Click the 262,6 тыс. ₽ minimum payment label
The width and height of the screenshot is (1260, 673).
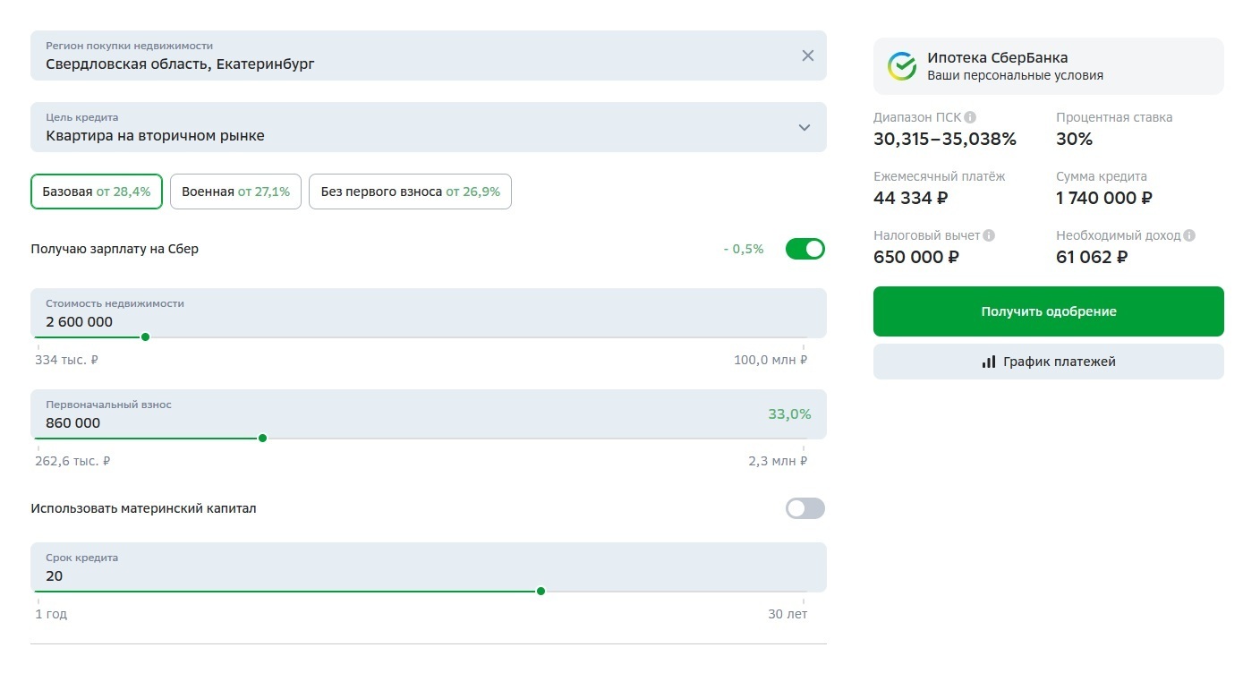click(72, 462)
